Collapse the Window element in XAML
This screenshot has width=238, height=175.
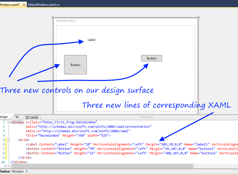[x=9, y=122]
